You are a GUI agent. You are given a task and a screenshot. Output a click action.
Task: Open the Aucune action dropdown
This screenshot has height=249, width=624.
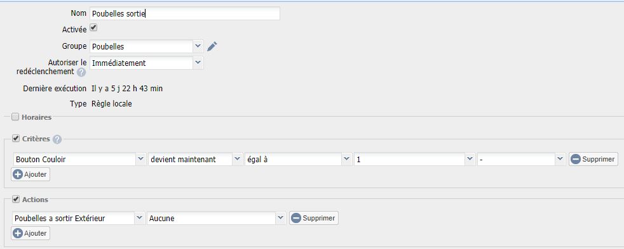point(217,218)
